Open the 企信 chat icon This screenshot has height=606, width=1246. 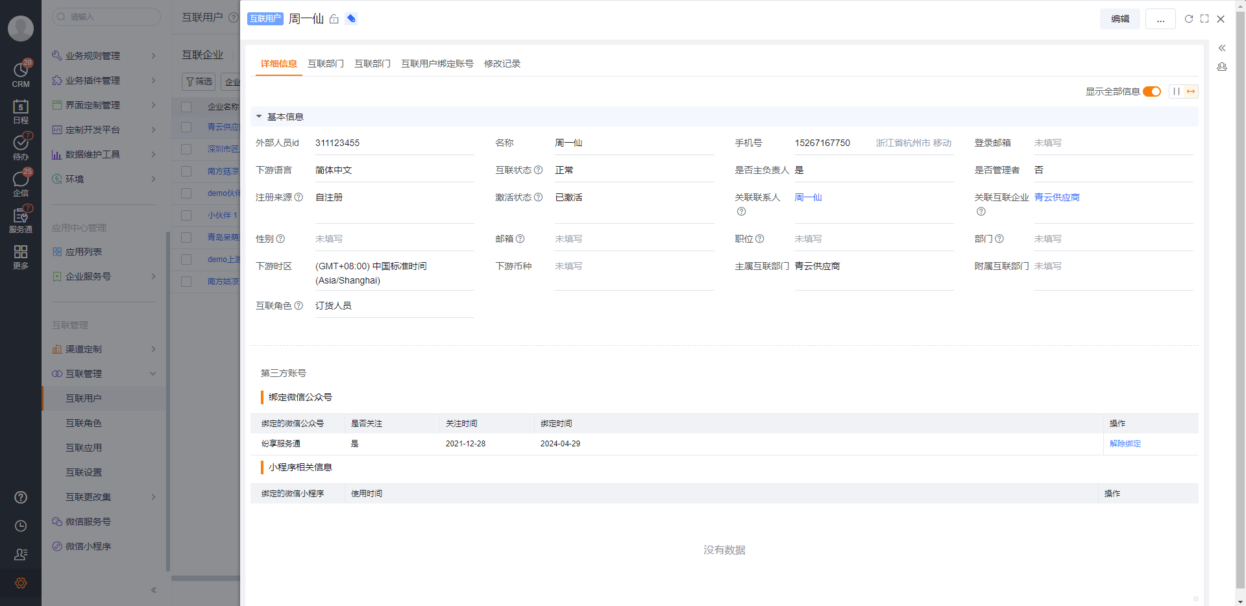pos(21,183)
